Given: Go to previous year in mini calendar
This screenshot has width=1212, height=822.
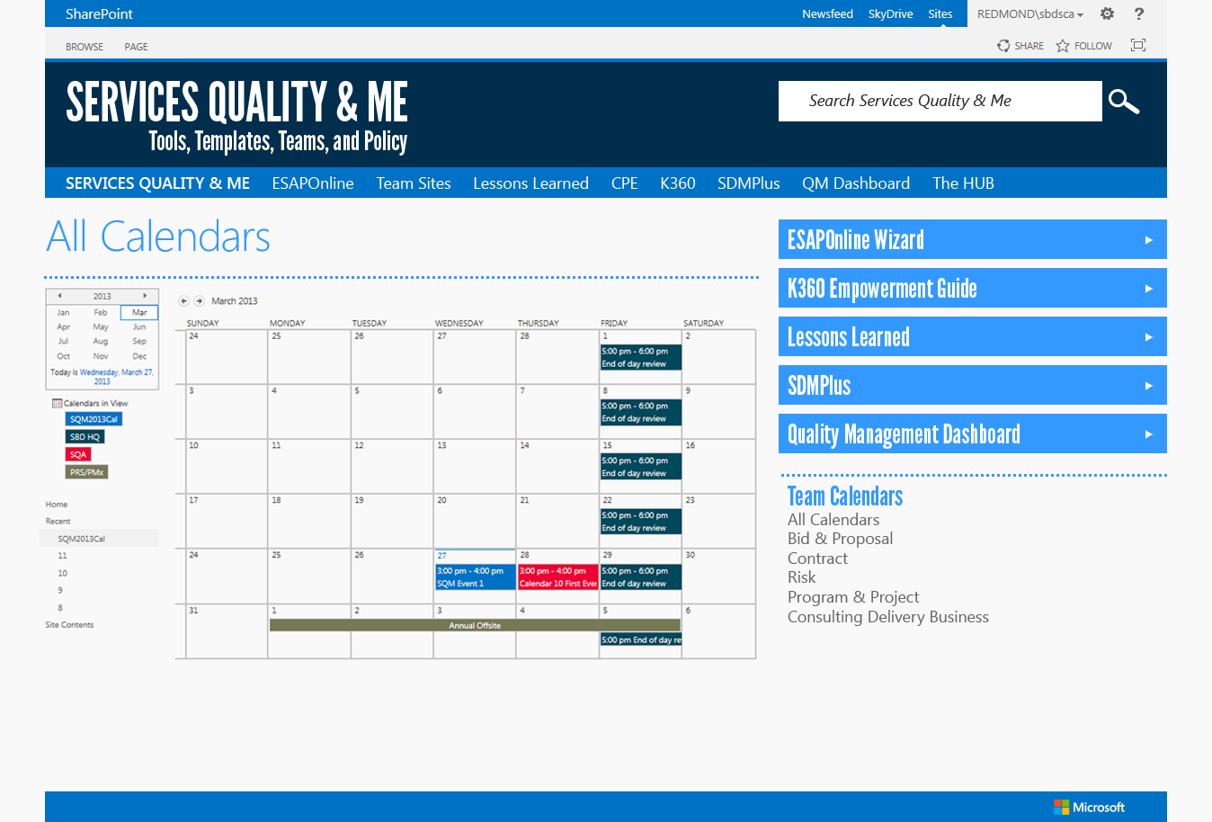Looking at the screenshot, I should point(59,296).
